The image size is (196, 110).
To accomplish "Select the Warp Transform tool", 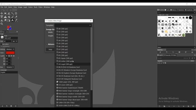I will 6,17.
